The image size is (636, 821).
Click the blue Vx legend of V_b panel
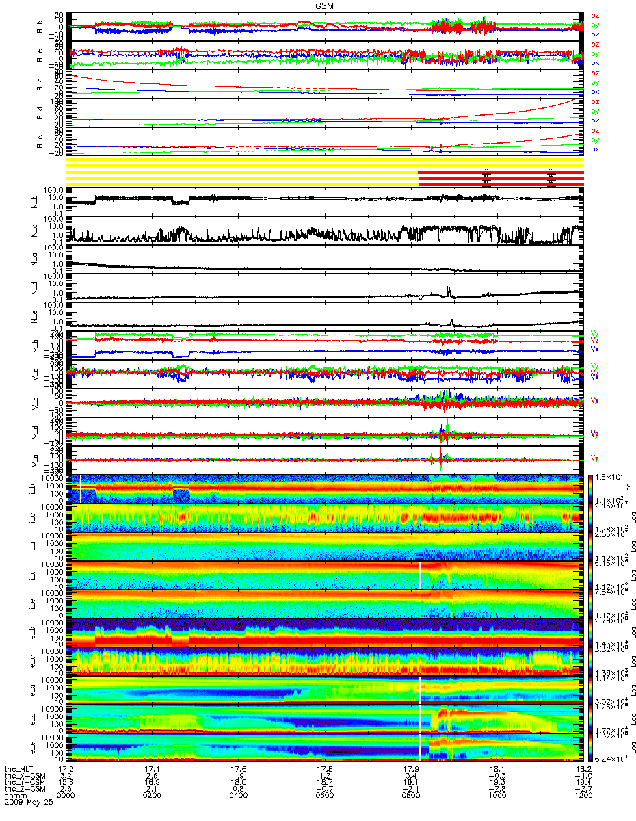(595, 350)
